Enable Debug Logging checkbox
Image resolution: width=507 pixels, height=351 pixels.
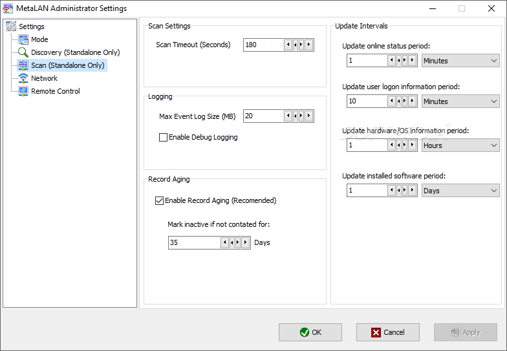coord(163,137)
